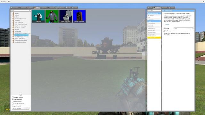The width and height of the screenshot is (205, 115).
Task: Spawn the Skibidi Toilet Spy NPC
Action: (x=66, y=16)
